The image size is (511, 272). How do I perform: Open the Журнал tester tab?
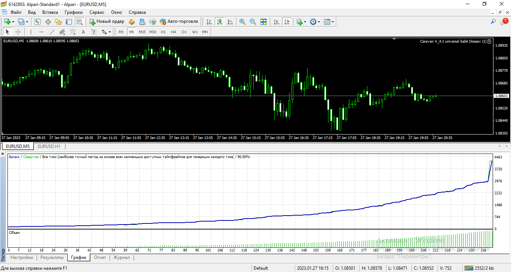tap(122, 257)
